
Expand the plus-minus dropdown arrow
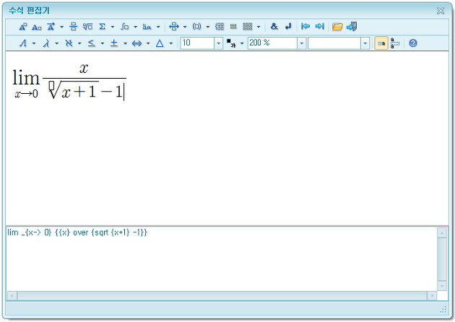[x=125, y=44]
